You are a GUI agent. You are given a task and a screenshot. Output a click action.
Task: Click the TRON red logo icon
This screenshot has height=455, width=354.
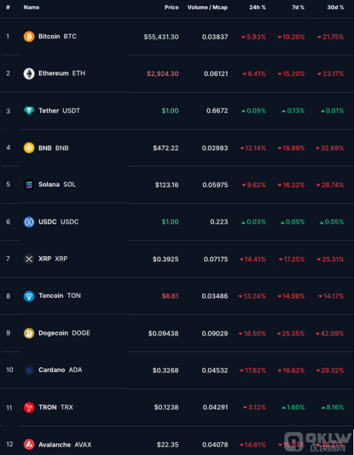coord(29,408)
